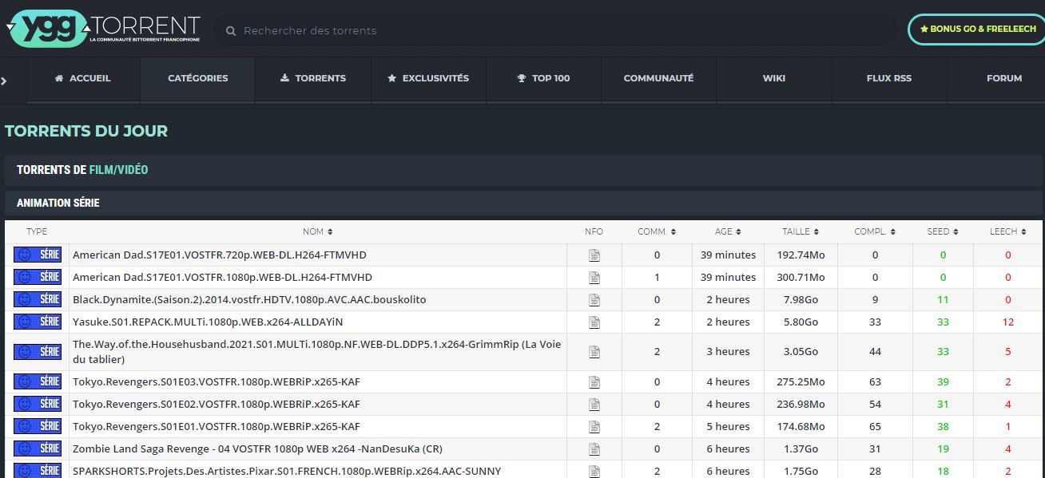The height and width of the screenshot is (478, 1045).
Task: Open American Dad S17E01 1080p torrent link
Action: [222, 278]
